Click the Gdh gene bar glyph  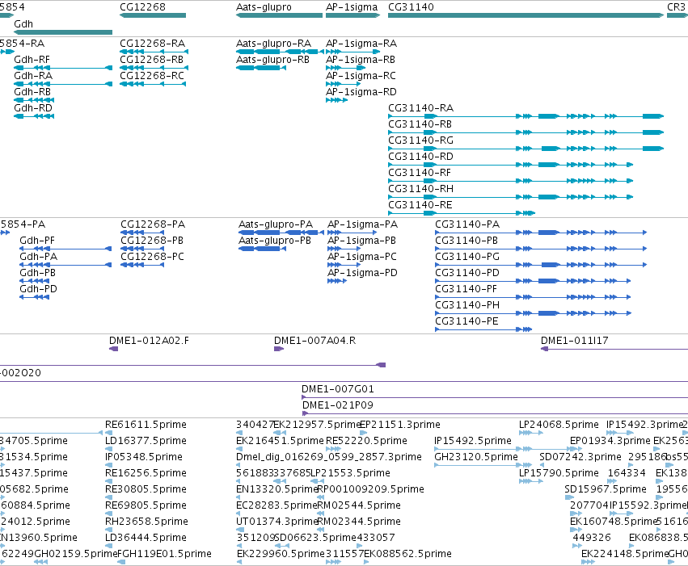click(63, 32)
